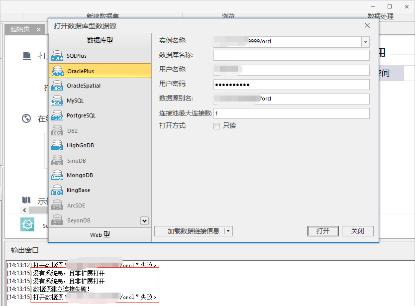Open the 数据处理 ribbon group
Image resolution: width=415 pixels, height=306 pixels.
click(x=380, y=16)
